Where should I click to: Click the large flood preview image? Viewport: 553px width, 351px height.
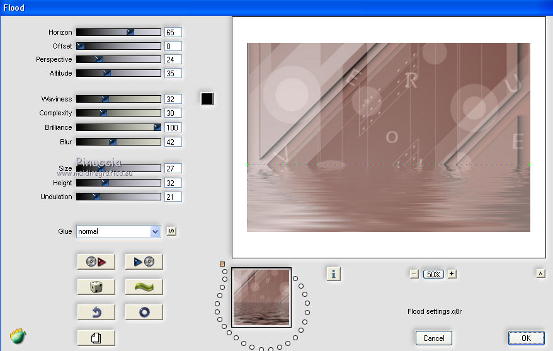389,137
